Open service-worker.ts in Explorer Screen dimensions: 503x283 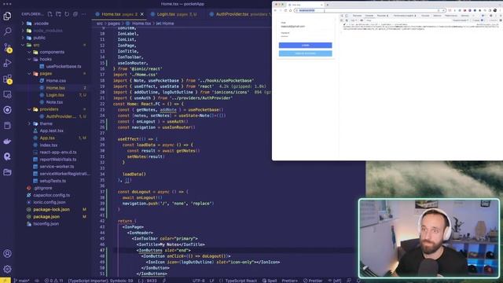(57, 167)
